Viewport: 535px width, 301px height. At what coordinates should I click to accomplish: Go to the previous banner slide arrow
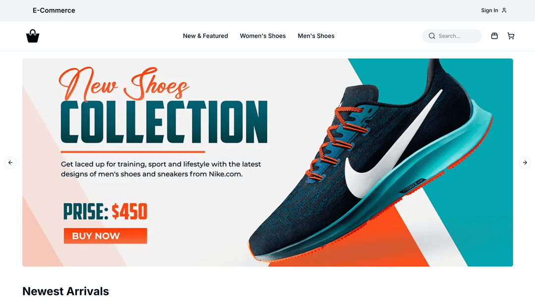[x=10, y=163]
